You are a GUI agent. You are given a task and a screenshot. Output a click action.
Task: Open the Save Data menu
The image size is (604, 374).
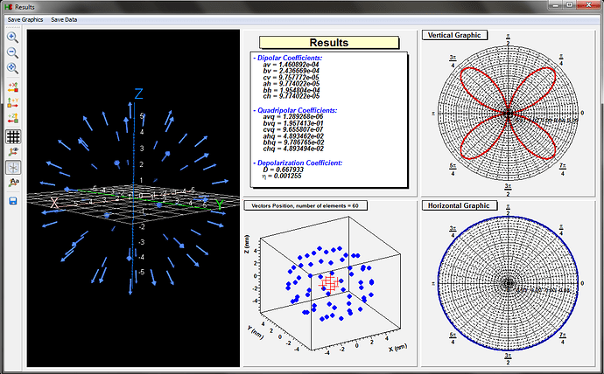[x=64, y=18]
